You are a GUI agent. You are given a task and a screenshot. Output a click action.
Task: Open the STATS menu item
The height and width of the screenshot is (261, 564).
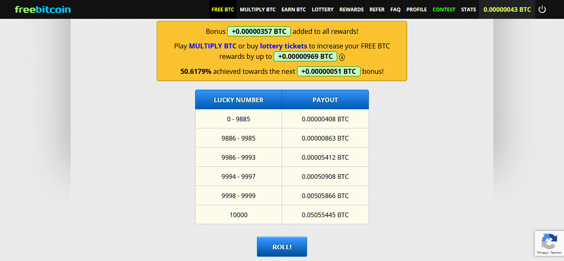pyautogui.click(x=468, y=9)
